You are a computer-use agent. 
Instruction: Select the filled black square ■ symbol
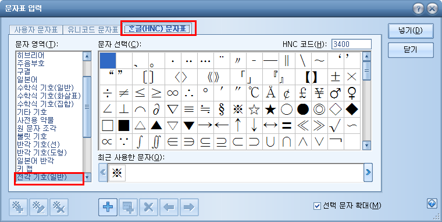[x=124, y=126]
